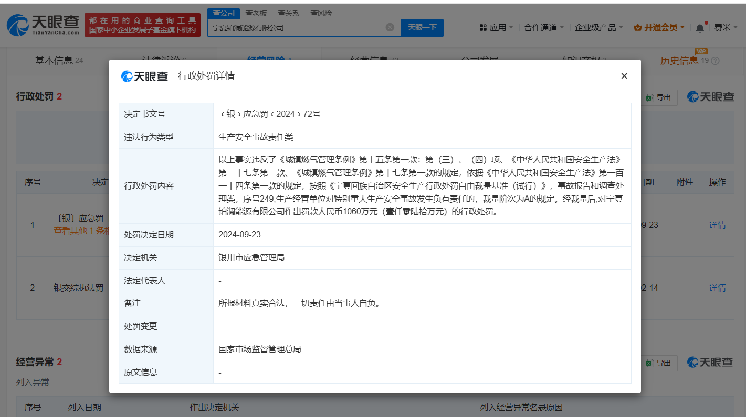Image resolution: width=746 pixels, height=417 pixels.
Task: Click the penalty date 2024-09-23
Action: pyautogui.click(x=239, y=234)
